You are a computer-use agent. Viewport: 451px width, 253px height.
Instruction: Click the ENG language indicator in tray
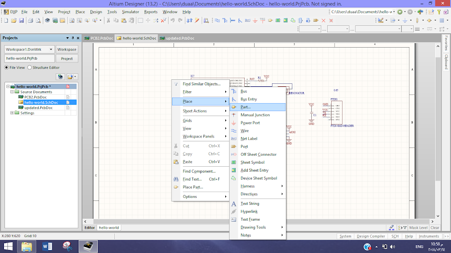pos(419,247)
